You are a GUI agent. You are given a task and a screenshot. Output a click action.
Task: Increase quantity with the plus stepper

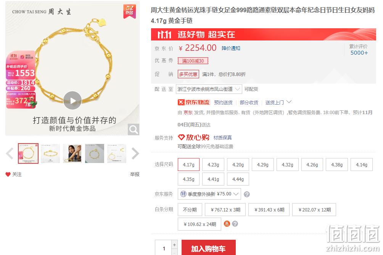(x=174, y=245)
